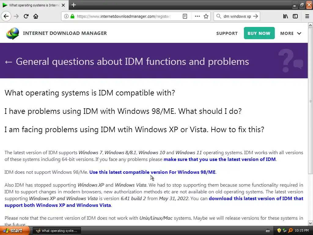The height and width of the screenshot is (235, 313).
Task: Click the orange magnifier tray icon
Action: (290, 230)
